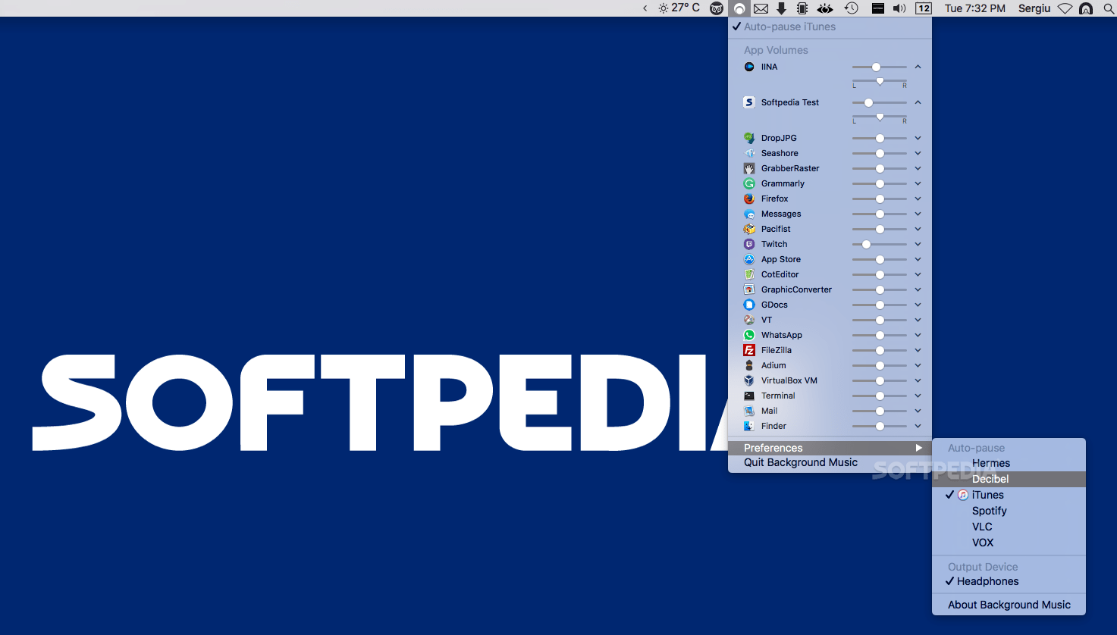Click the Grammarly app icon
The height and width of the screenshot is (635, 1117).
click(x=749, y=183)
